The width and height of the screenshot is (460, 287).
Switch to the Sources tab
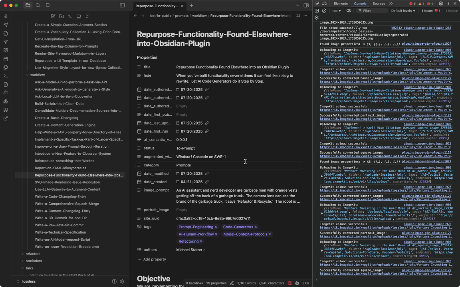point(379,4)
